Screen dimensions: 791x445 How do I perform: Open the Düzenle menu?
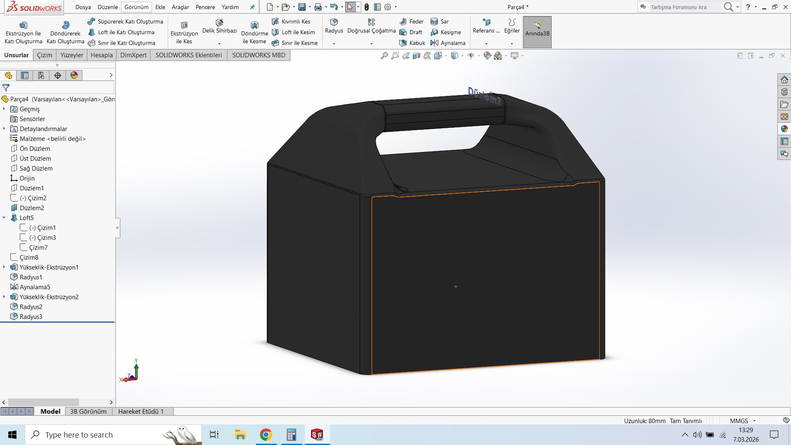click(x=108, y=7)
